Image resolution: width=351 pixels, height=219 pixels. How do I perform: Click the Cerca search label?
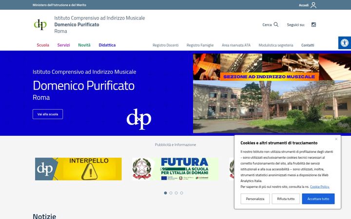pyautogui.click(x=267, y=25)
